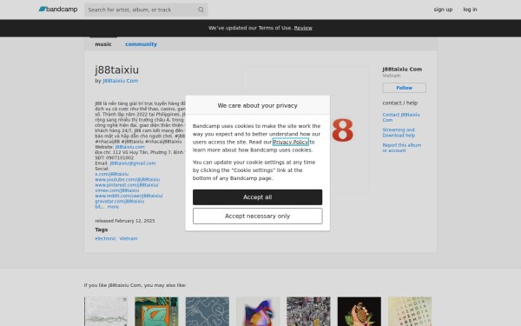The height and width of the screenshot is (326, 521).
Task: Open the www.reddit.com/user/j88taixiu/ link
Action: click(129, 196)
